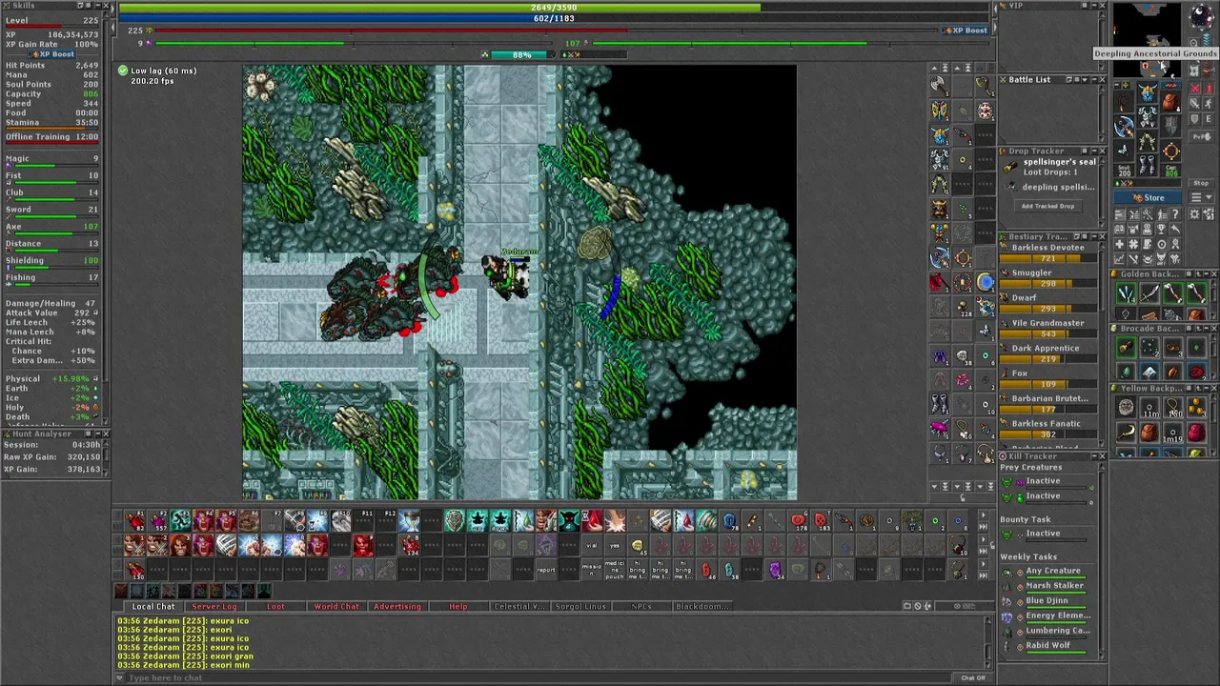This screenshot has height=686, width=1220.
Task: Click the legs equipment slot
Action: 1148,141
